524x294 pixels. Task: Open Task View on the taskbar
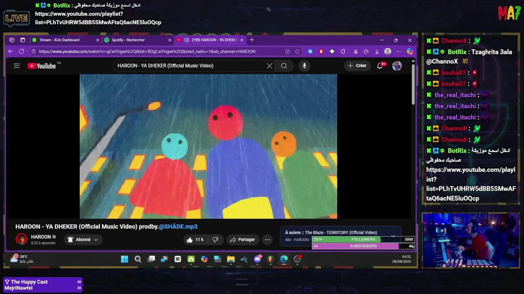[151, 259]
